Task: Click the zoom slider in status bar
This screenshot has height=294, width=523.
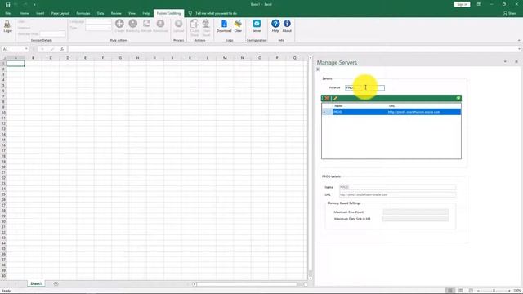Action: coord(494,291)
